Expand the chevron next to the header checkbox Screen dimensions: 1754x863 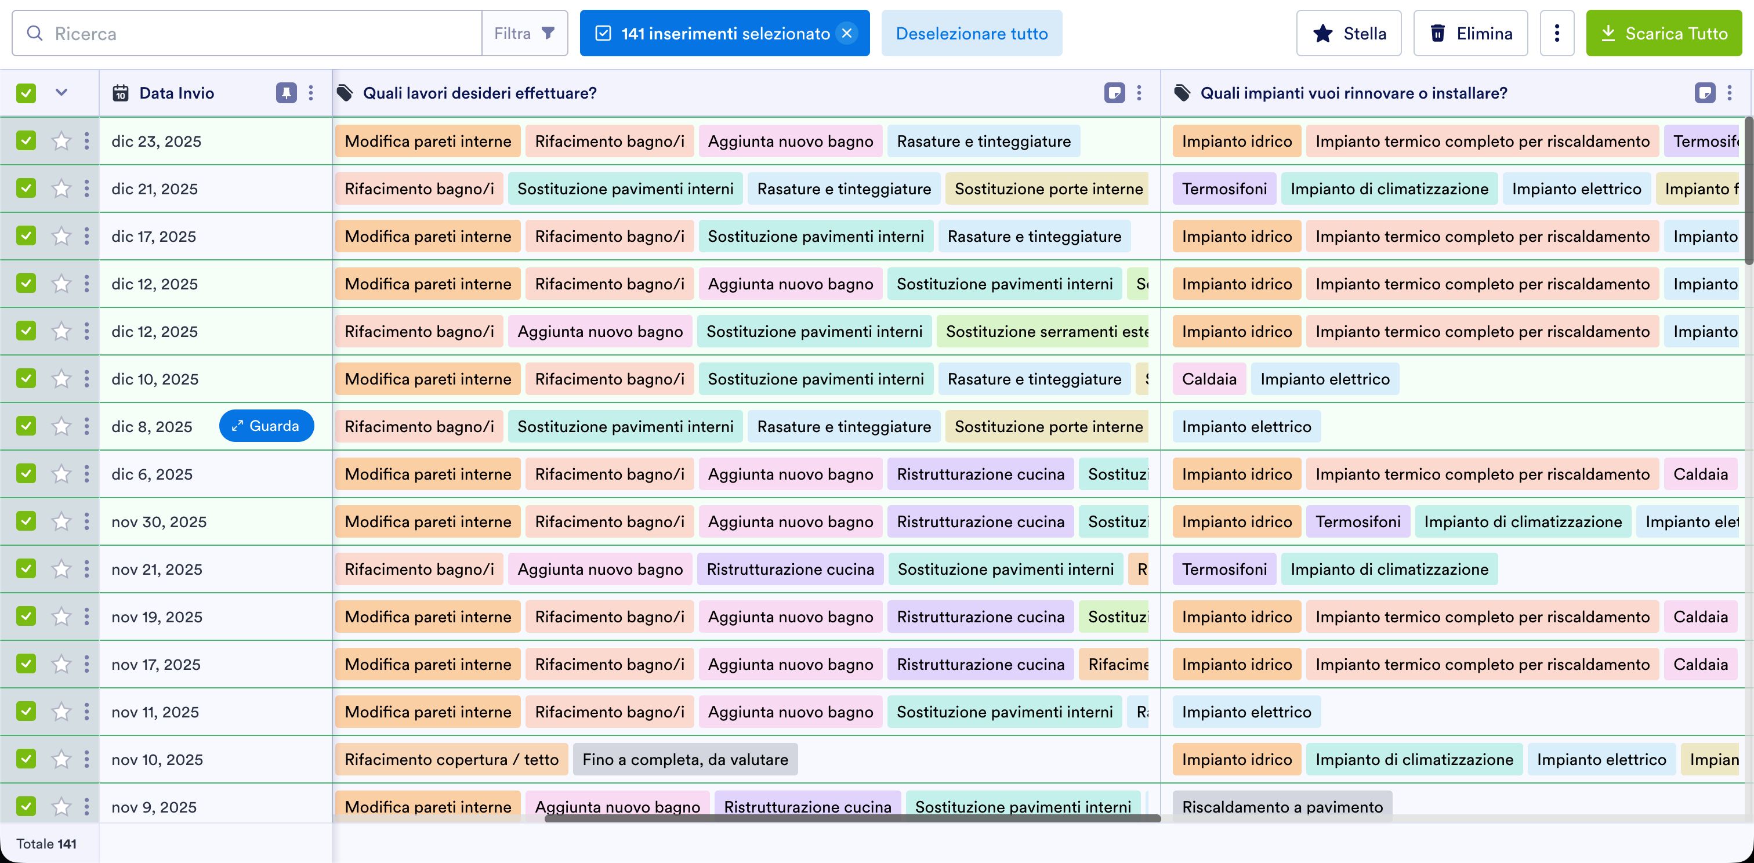(61, 93)
